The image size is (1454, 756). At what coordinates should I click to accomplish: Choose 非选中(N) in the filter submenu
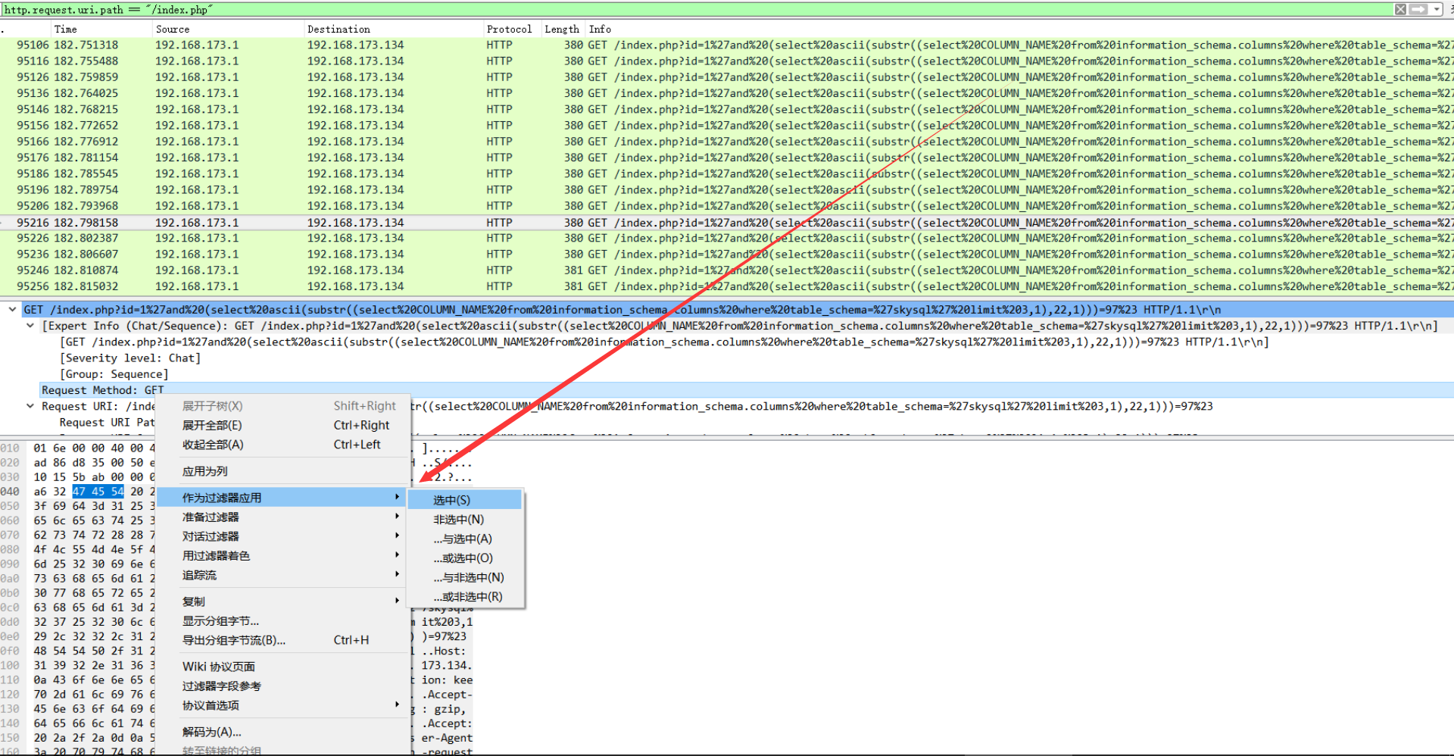pyautogui.click(x=458, y=520)
